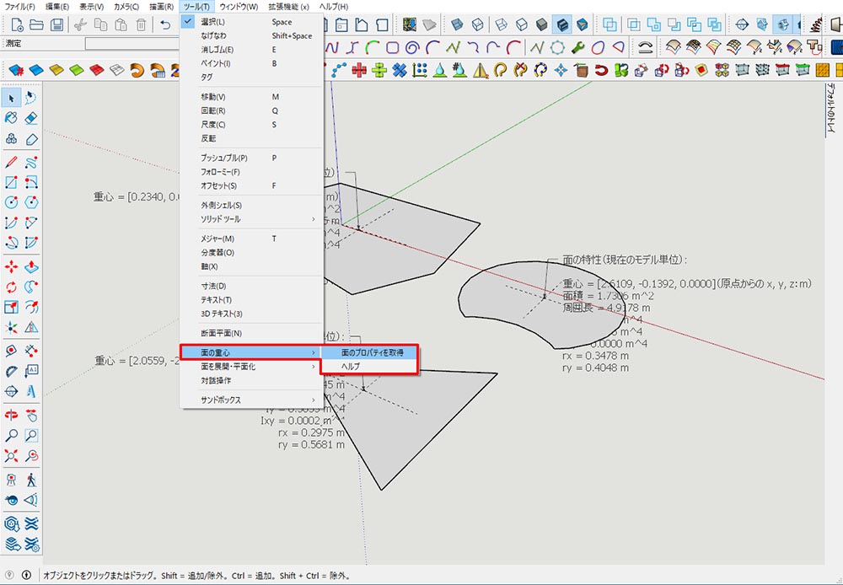The width and height of the screenshot is (843, 585).
Task: Click the 測定 measurement input box
Action: [x=133, y=44]
